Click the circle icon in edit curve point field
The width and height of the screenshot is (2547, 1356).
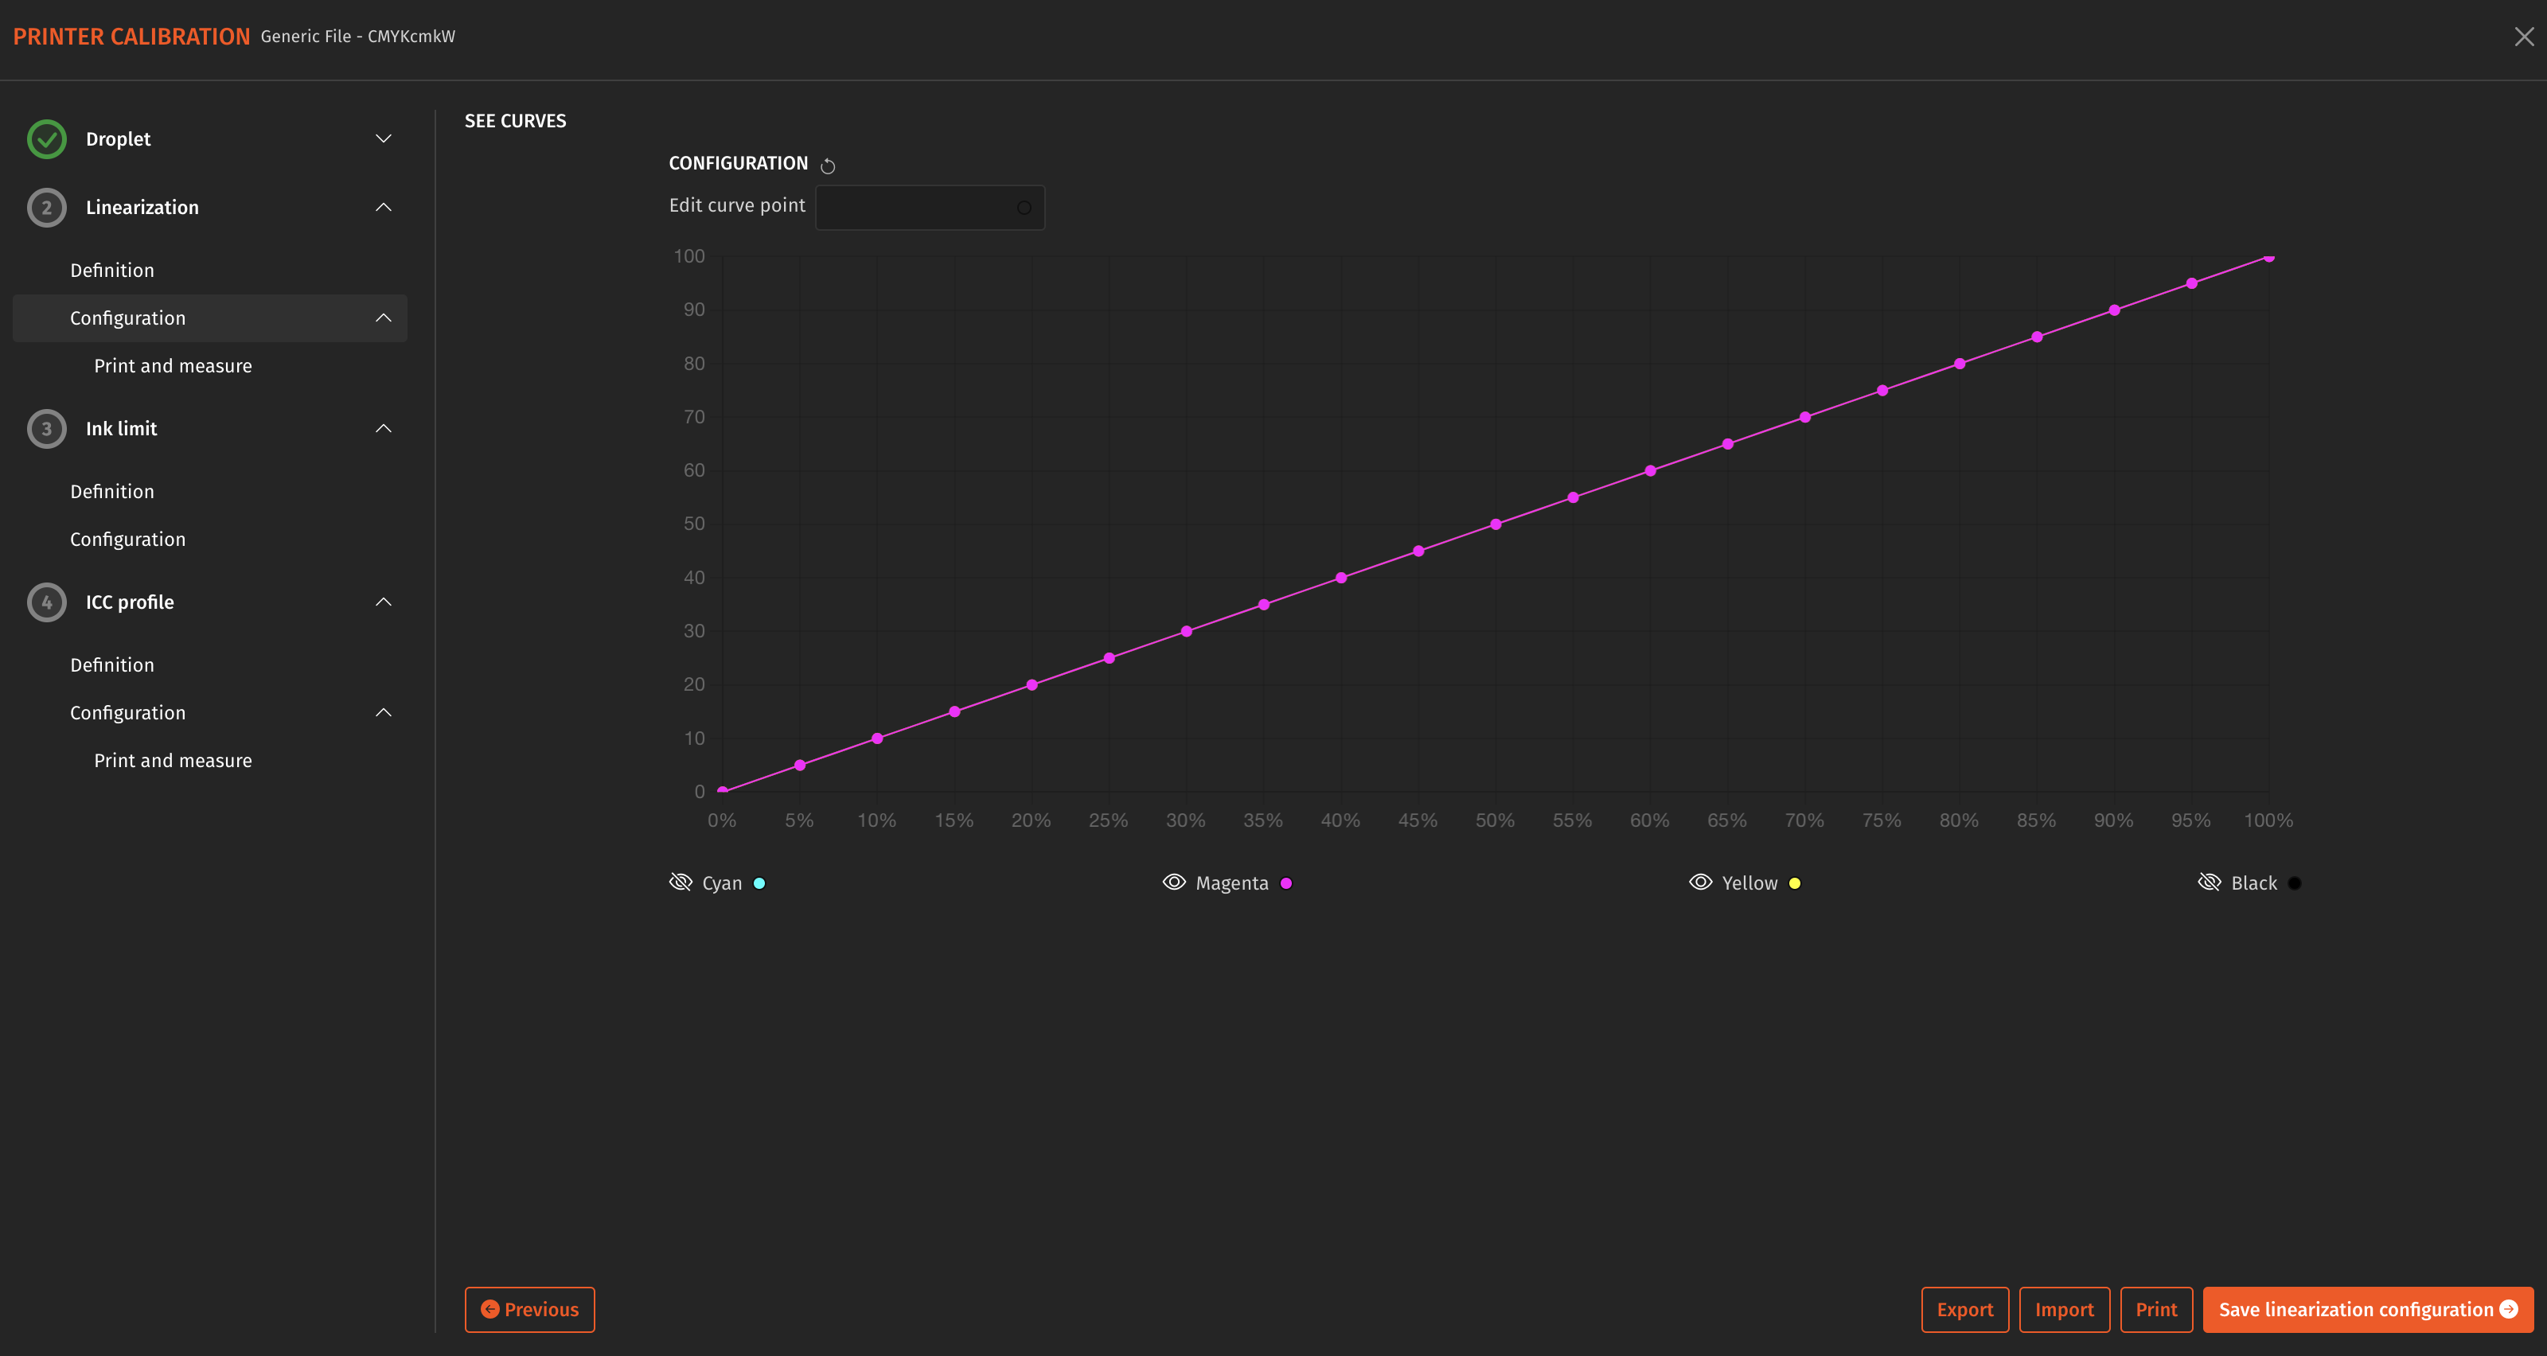(1024, 208)
